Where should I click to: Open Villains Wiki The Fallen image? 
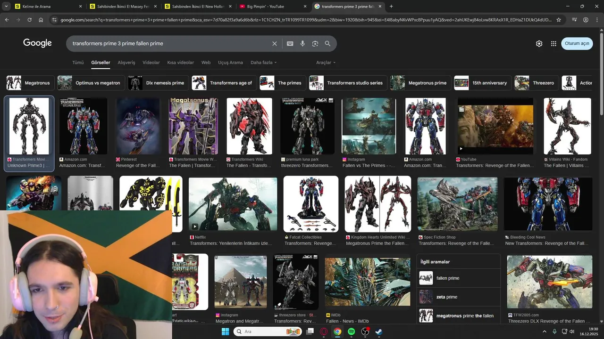click(x=567, y=126)
